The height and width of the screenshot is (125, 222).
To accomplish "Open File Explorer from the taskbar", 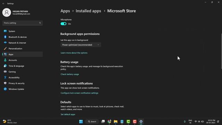I will [x=116, y=122].
